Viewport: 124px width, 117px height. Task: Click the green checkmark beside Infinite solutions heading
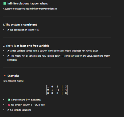[5, 3]
